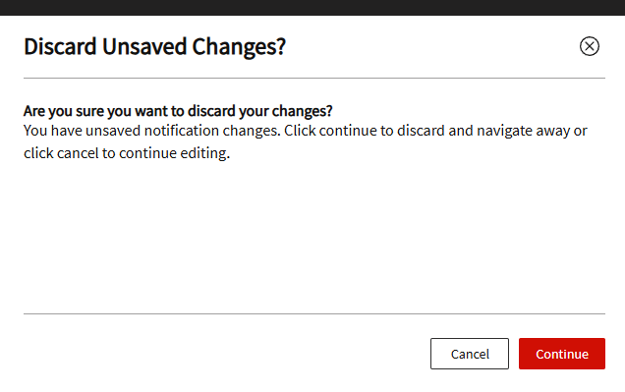625x392 pixels.
Task: Close the dialog with the circled X icon
Action: pos(589,46)
